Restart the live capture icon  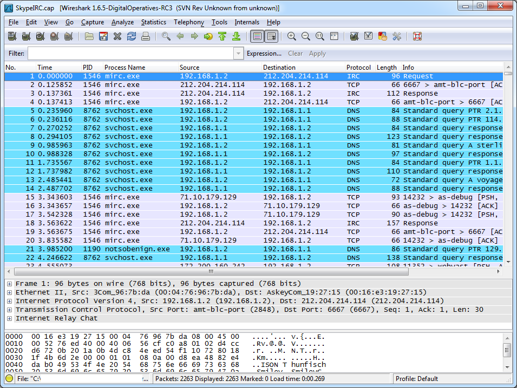coord(69,36)
